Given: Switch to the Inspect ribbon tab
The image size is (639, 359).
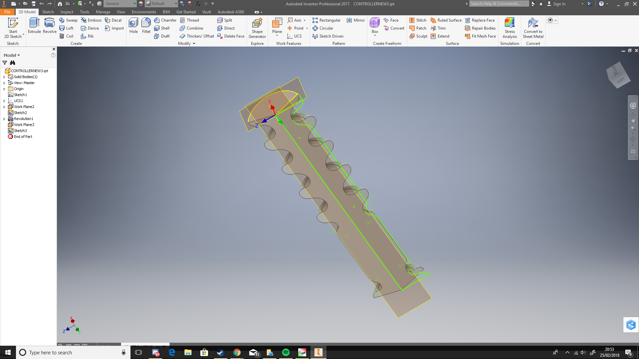Looking at the screenshot, I should click(x=67, y=12).
